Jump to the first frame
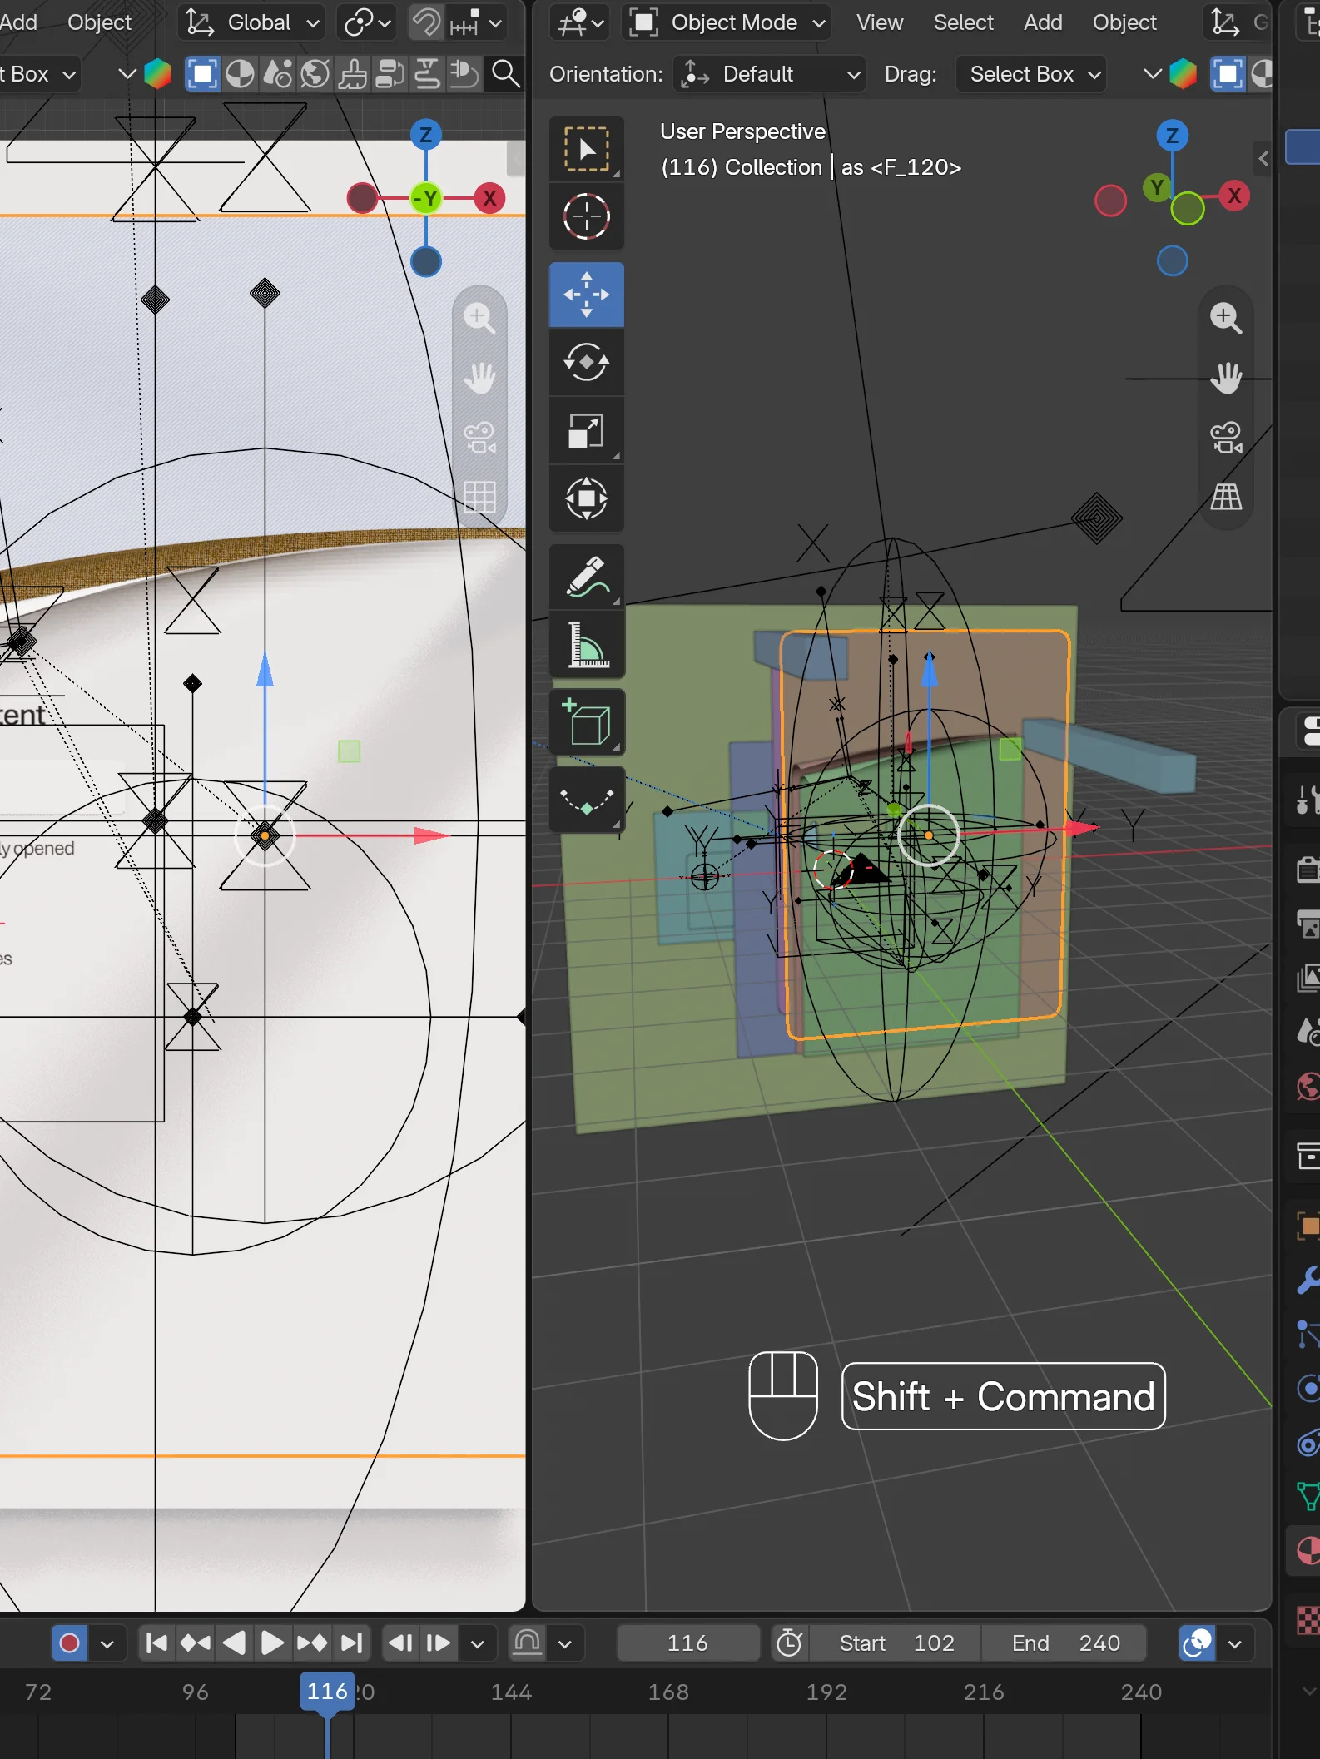This screenshot has width=1320, height=1759. point(156,1643)
